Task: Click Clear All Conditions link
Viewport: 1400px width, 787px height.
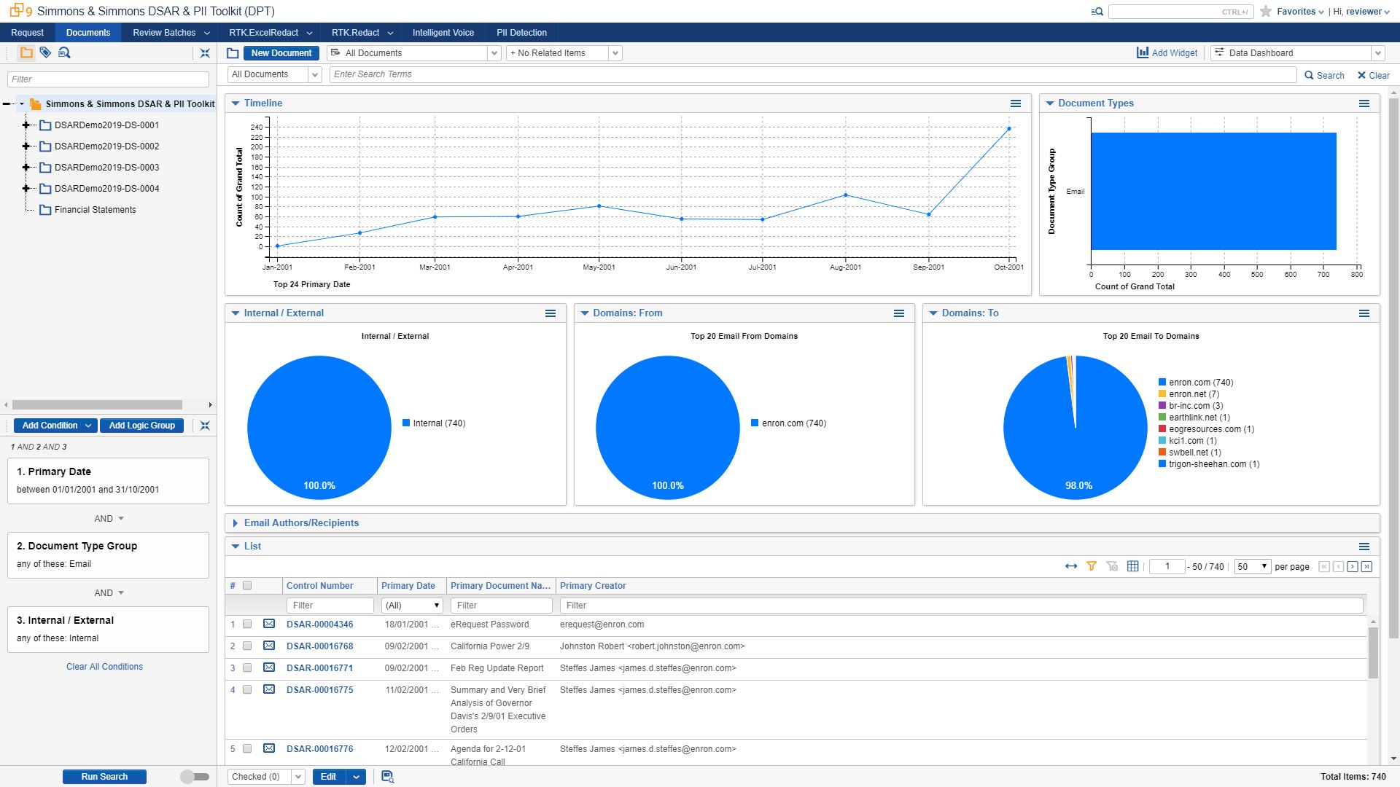Action: (x=104, y=667)
